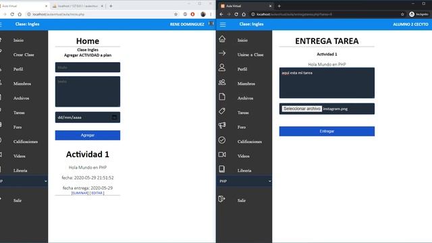
Task: Click 'Clase: Ingles' title in right header
Action: [251, 24]
